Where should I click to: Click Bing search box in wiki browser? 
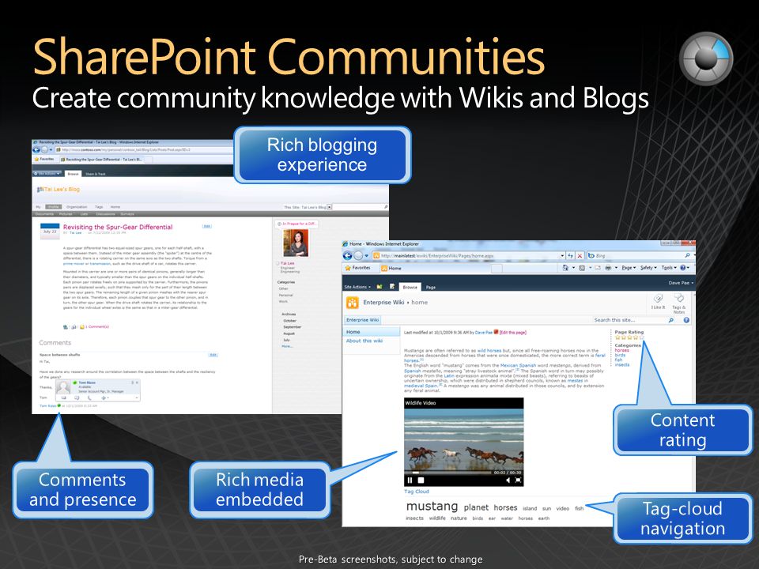pyautogui.click(x=635, y=255)
